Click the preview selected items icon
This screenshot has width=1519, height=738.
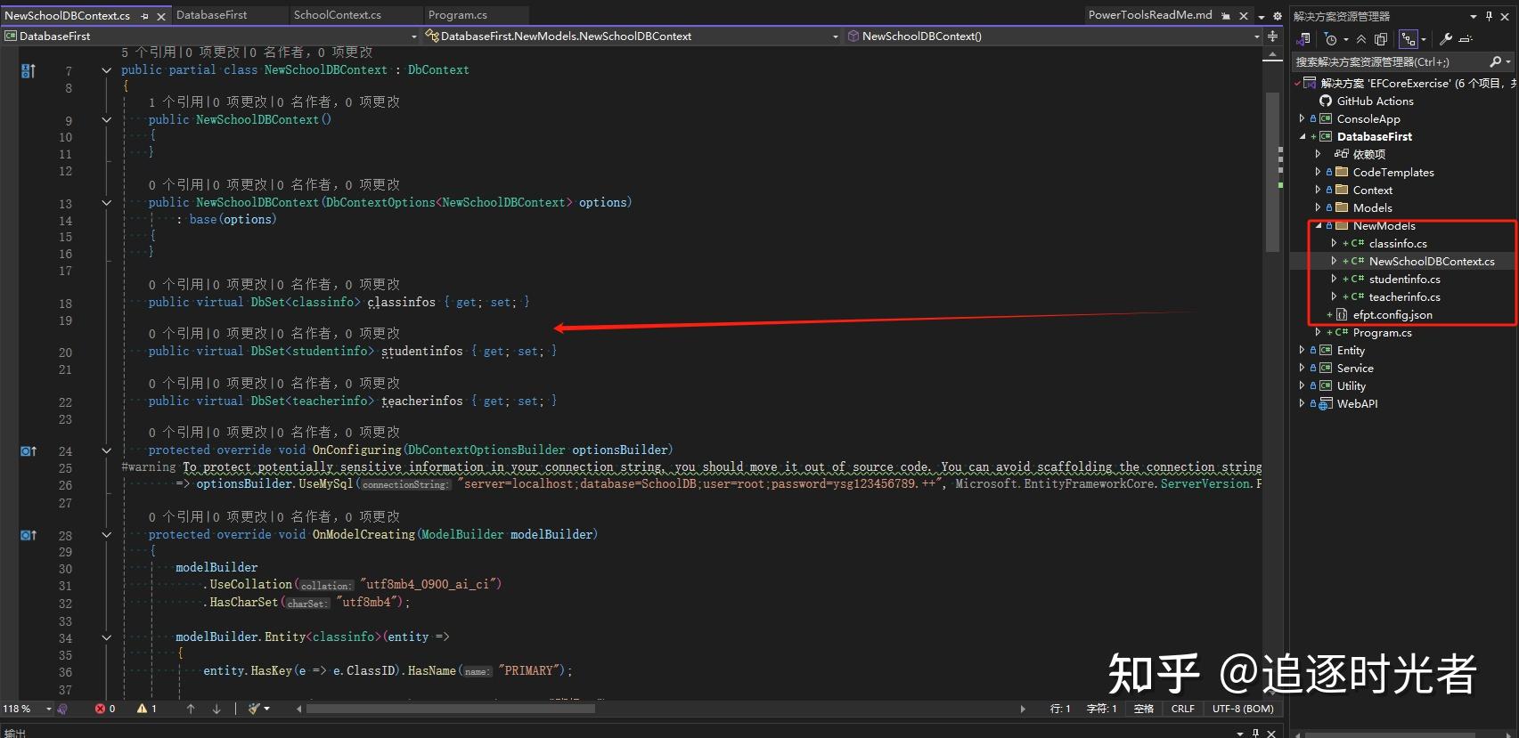click(x=1466, y=39)
